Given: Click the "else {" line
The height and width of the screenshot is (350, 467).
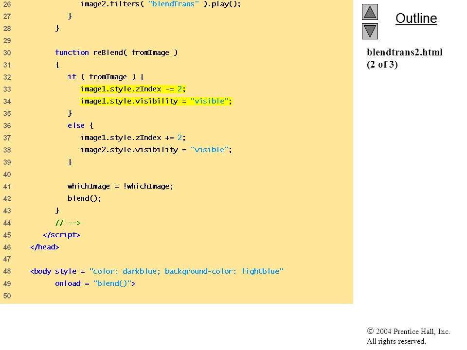Looking at the screenshot, I should click(x=80, y=125).
